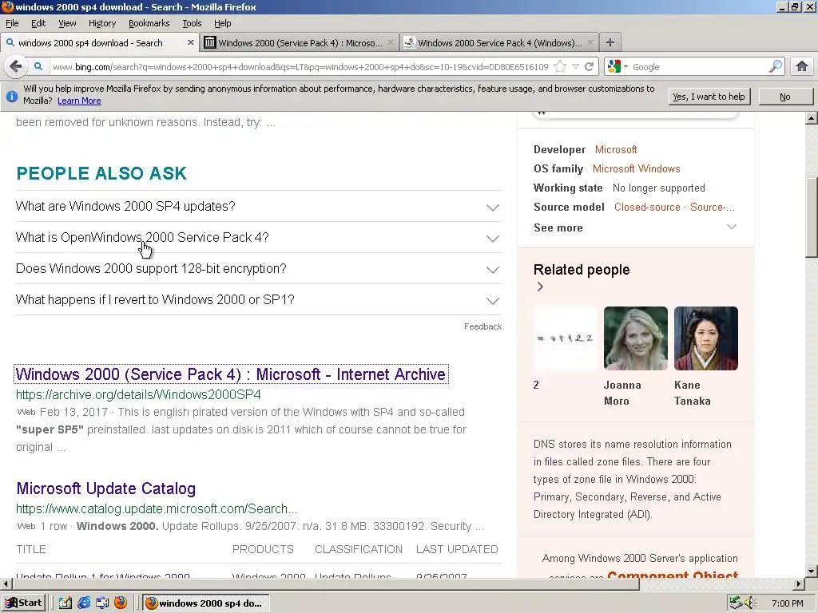Expand 'What is OpenWindows 2000 Service Pack 4?'
The width and height of the screenshot is (818, 613).
click(258, 238)
